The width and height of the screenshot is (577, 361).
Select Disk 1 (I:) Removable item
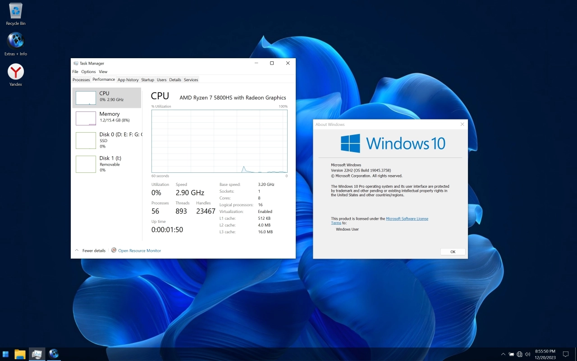coord(107,164)
